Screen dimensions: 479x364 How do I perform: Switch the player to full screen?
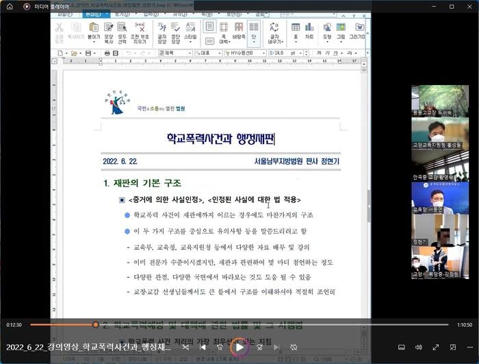point(436,347)
